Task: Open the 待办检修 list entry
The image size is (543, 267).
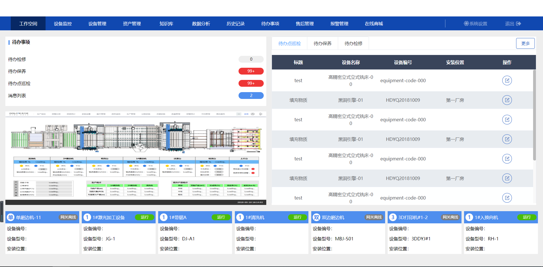Action: (17, 59)
